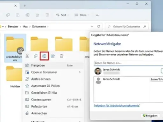This screenshot has width=163, height=122.
Task: Click the Paste icon in the toolbar
Action: tap(18, 15)
